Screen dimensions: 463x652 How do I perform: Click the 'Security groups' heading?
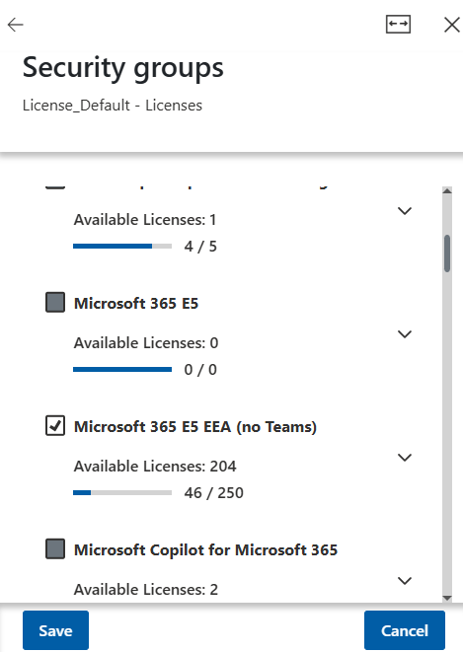point(122,68)
